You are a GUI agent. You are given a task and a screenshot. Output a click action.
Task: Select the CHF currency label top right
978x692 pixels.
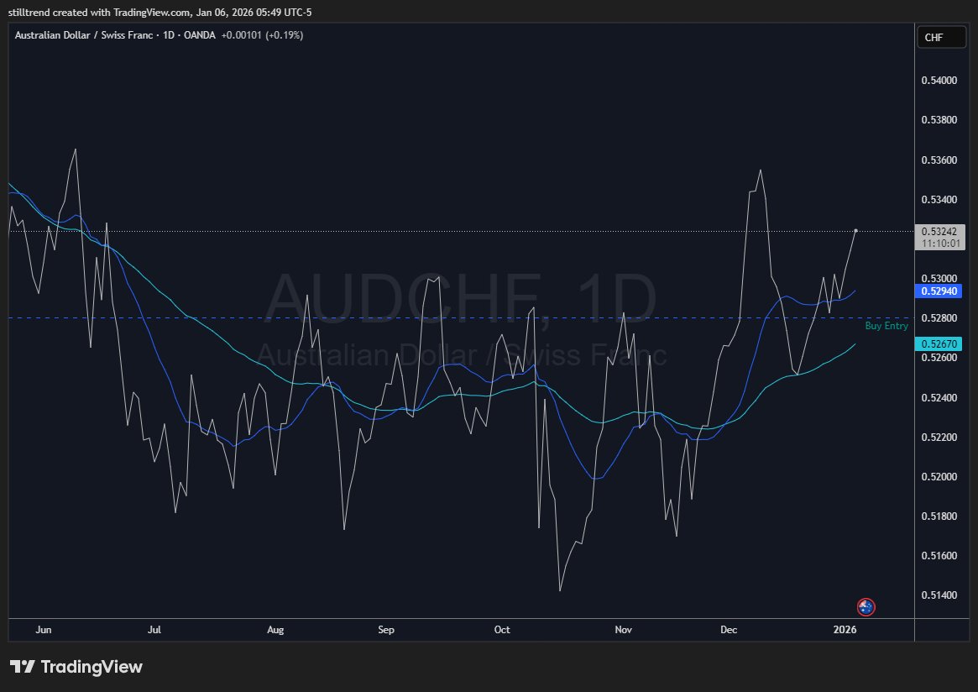pos(941,37)
